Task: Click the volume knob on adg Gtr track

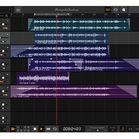Action: tap(3, 24)
